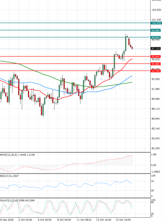Select the 85.140 price axis label
162x222 pixels.
pyautogui.click(x=156, y=129)
